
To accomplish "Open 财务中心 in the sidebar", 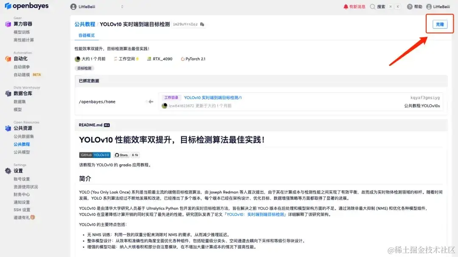I will click(x=22, y=194).
